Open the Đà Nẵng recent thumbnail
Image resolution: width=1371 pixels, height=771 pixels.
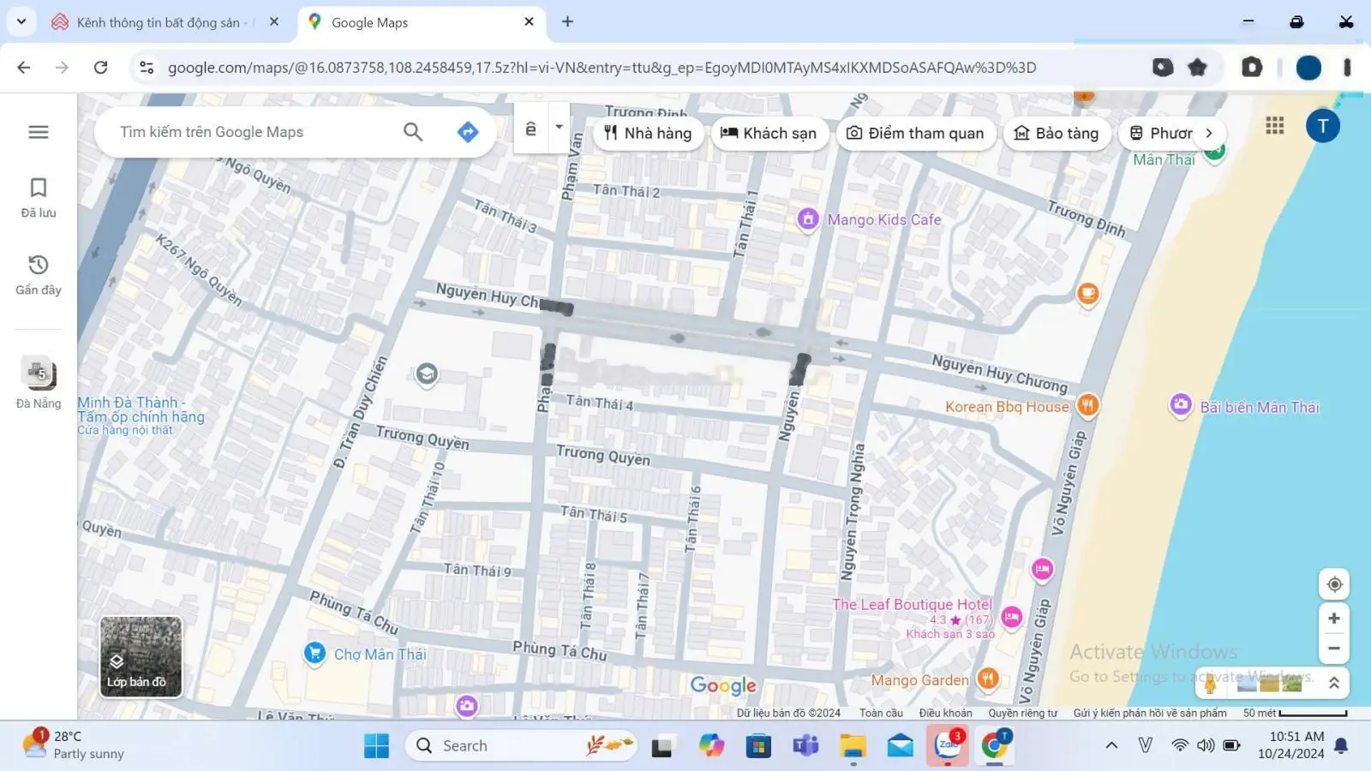(39, 382)
